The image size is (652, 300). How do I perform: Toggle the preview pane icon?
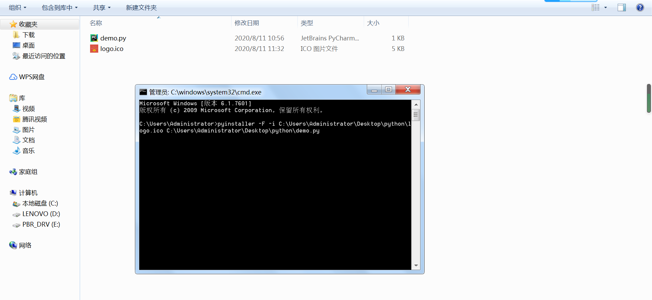pyautogui.click(x=622, y=7)
